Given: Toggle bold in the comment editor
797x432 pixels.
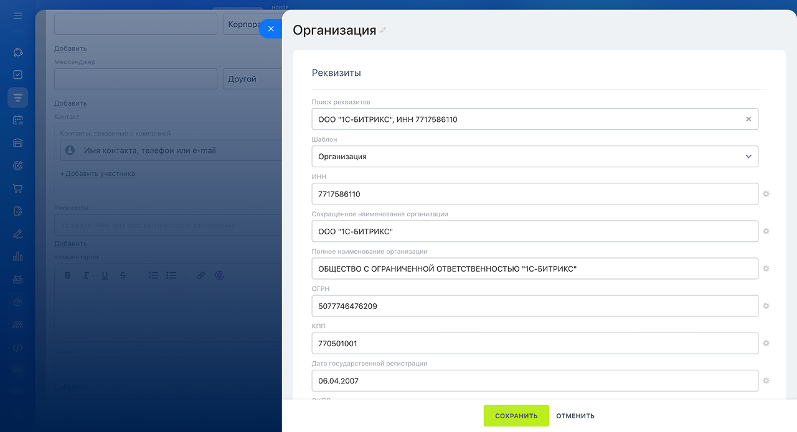Looking at the screenshot, I should pyautogui.click(x=68, y=275).
